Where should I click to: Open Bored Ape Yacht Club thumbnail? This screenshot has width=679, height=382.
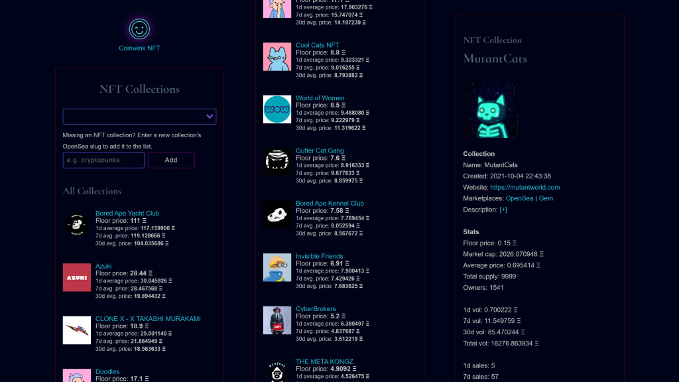(x=77, y=225)
